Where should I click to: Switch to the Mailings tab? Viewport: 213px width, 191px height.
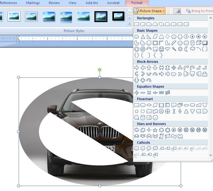[x=33, y=3]
